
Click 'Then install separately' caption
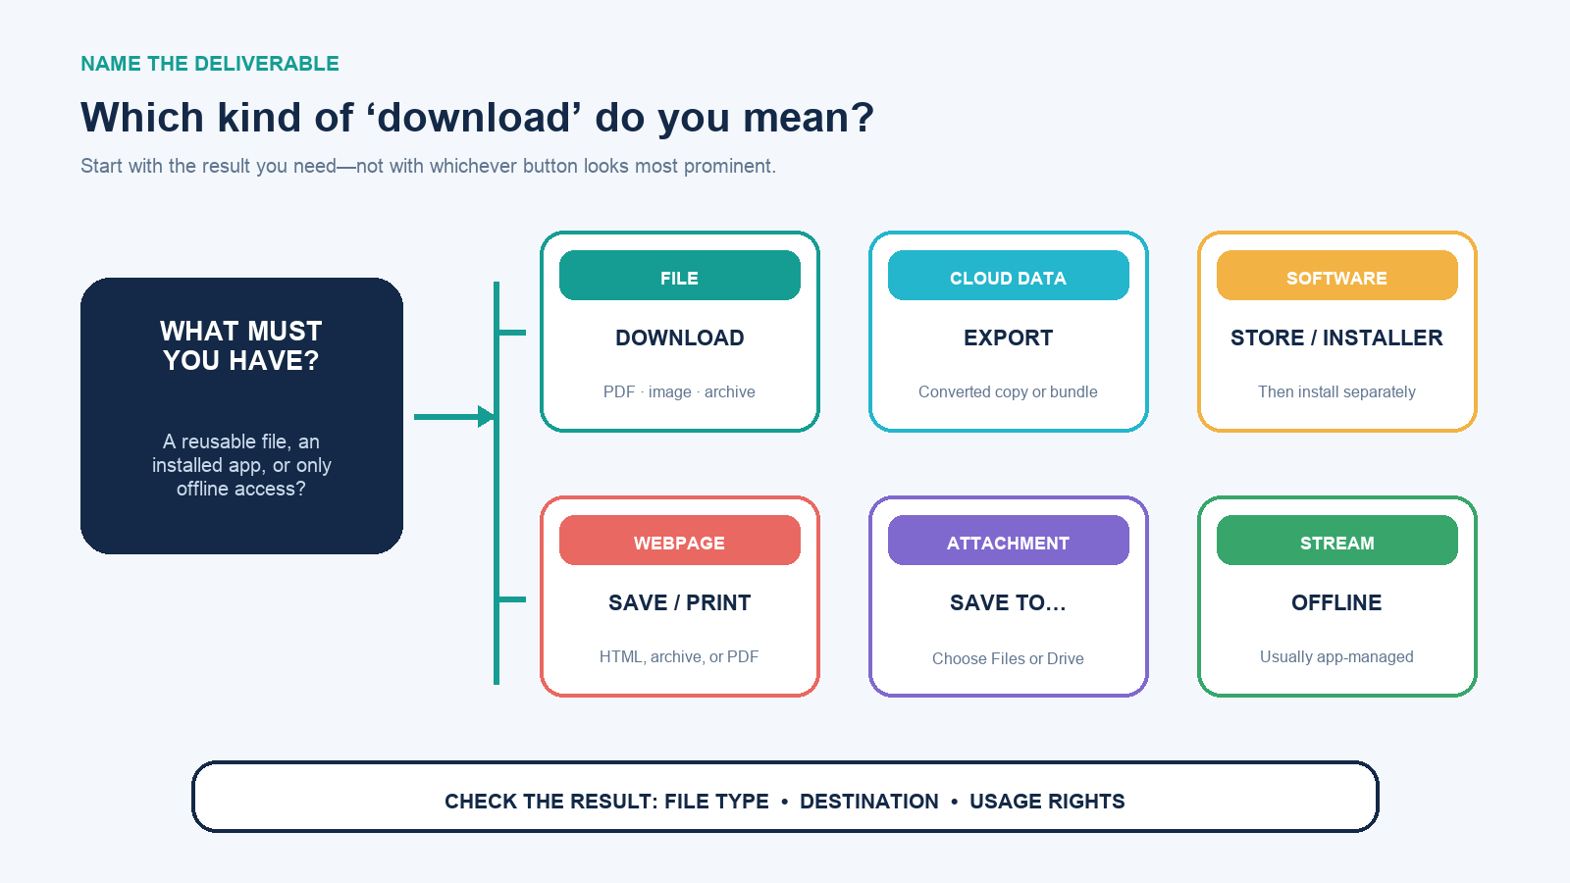tap(1336, 391)
